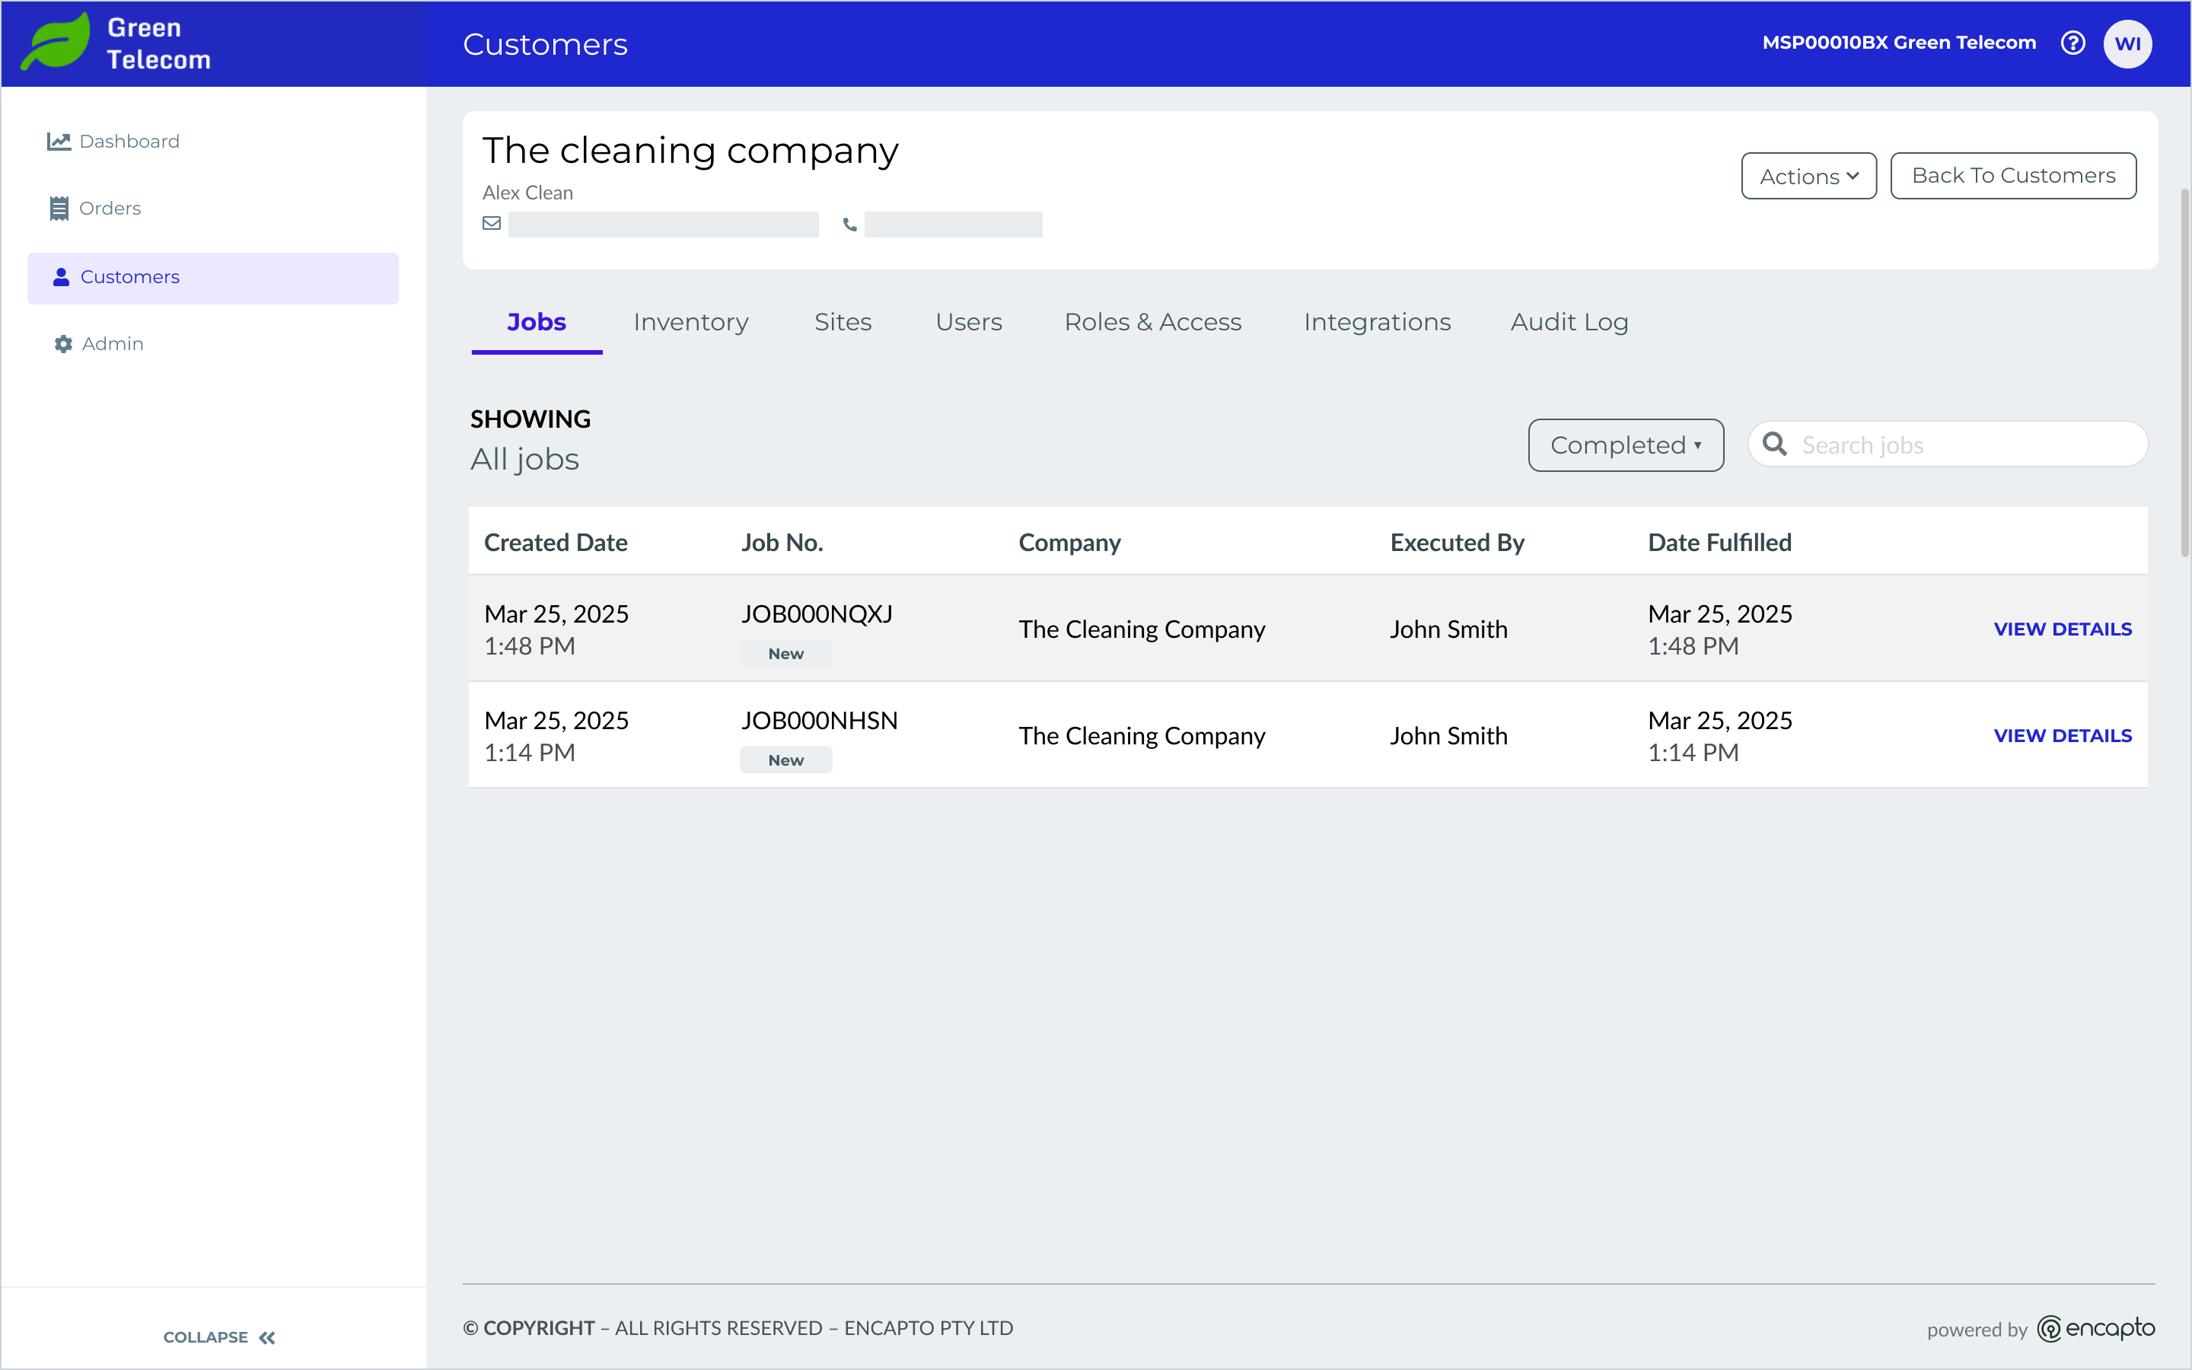Click the page vertical scrollbar
The height and width of the screenshot is (1370, 2192).
[2184, 371]
